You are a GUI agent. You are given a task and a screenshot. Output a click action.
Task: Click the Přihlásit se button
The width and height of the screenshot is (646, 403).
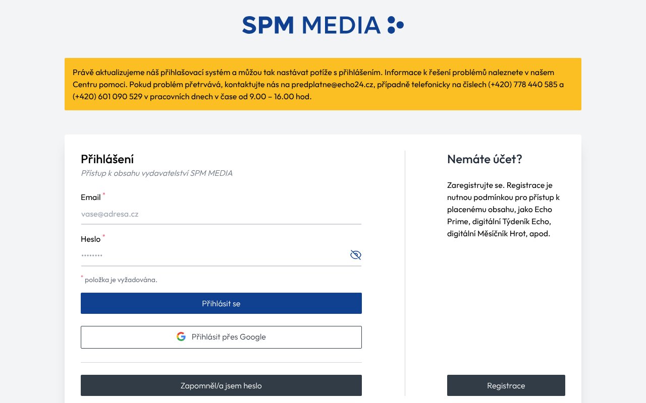tap(221, 303)
